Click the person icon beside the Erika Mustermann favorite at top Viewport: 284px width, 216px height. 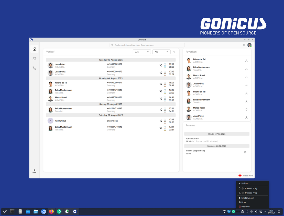click(x=246, y=69)
